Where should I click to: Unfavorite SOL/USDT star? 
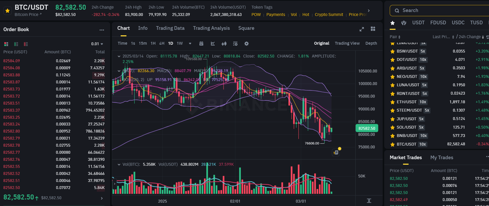click(392, 128)
